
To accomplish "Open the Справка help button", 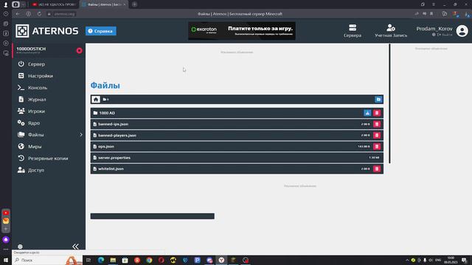I will (x=101, y=31).
